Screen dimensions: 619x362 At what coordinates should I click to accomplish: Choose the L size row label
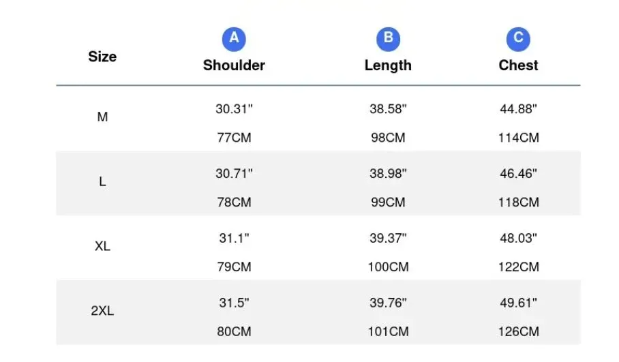point(102,181)
